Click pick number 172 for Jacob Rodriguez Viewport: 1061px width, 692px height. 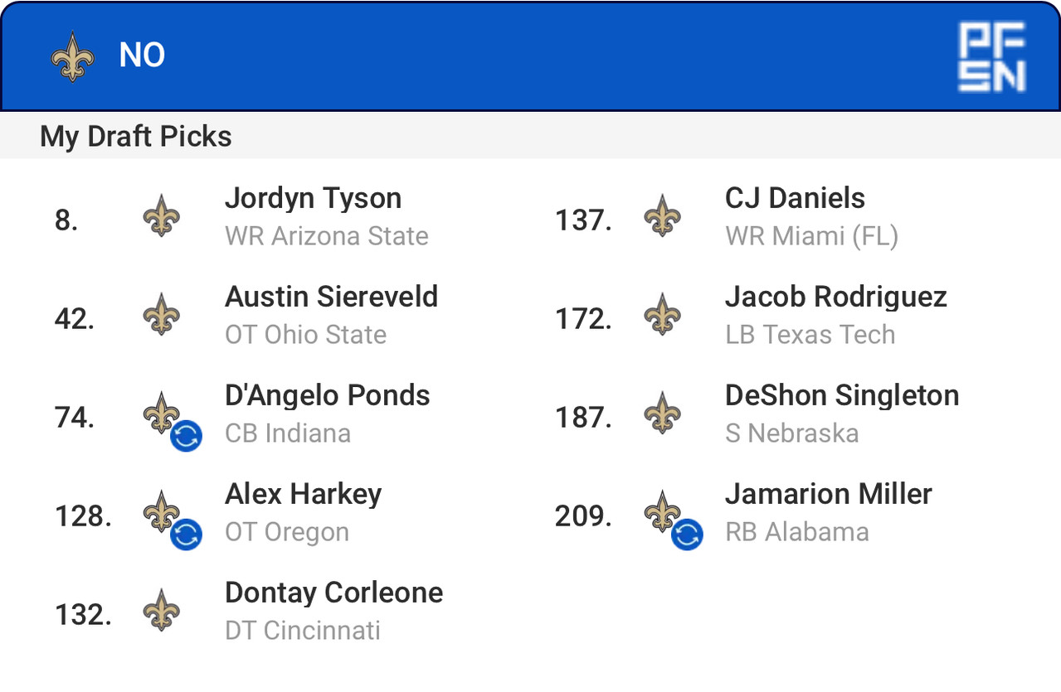tap(583, 319)
